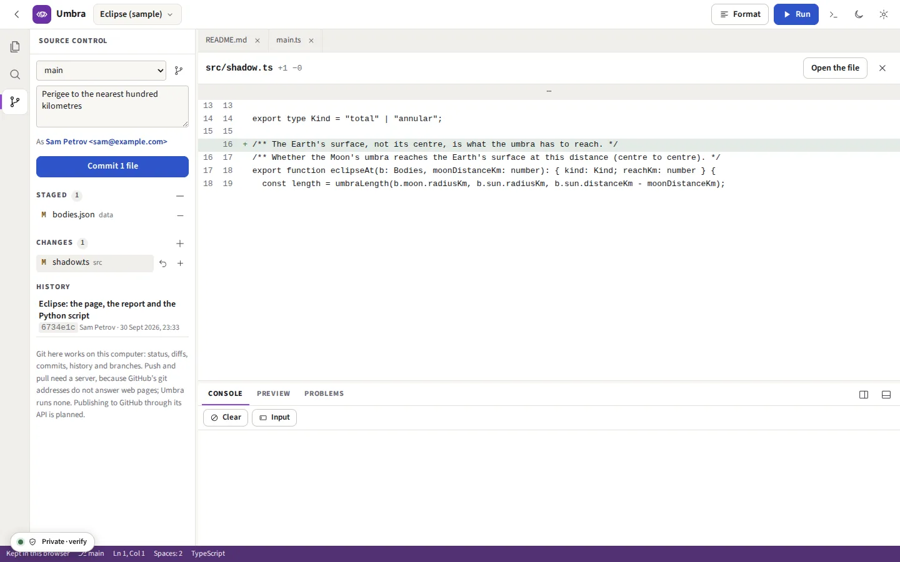900x562 pixels.
Task: Open the Search sidebar icon
Action: (x=15, y=74)
